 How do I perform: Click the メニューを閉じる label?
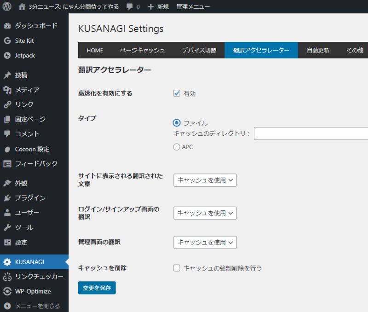pyautogui.click(x=38, y=306)
